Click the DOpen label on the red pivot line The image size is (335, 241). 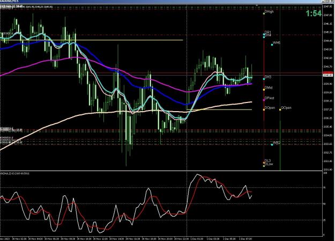pyautogui.click(x=270, y=108)
